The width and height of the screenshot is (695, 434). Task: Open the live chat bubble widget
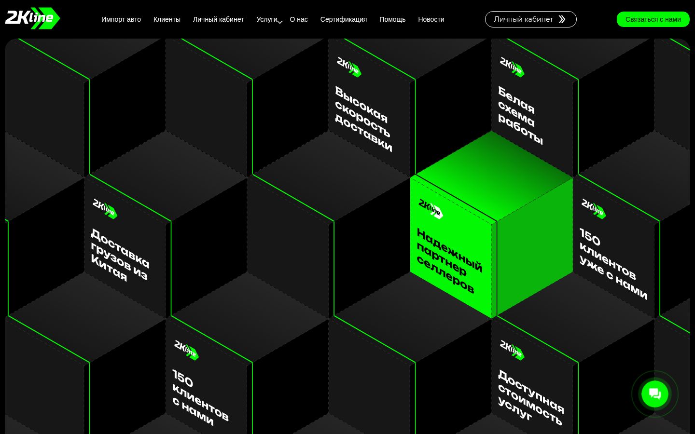655,394
